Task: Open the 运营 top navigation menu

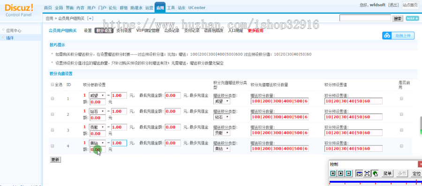Action: point(149,8)
